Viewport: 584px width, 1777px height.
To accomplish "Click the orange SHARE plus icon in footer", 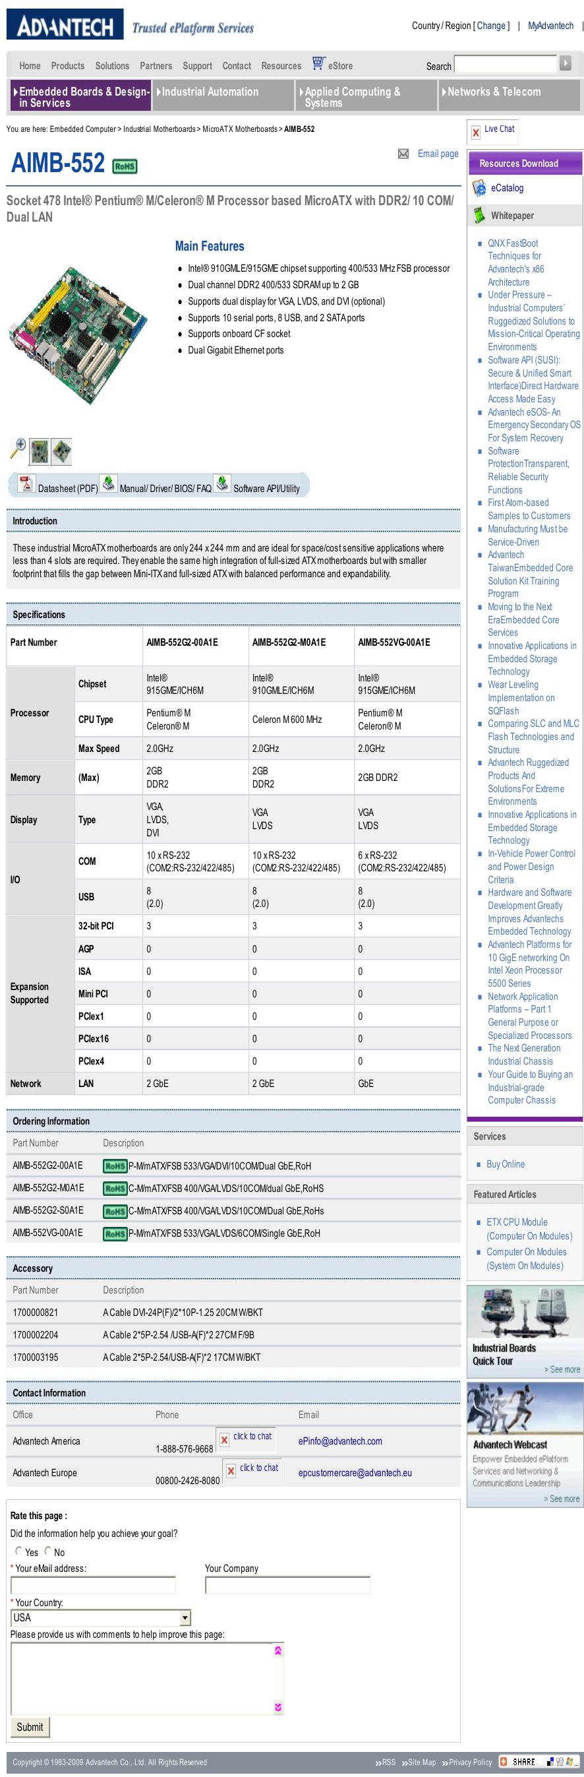I will tap(504, 1761).
